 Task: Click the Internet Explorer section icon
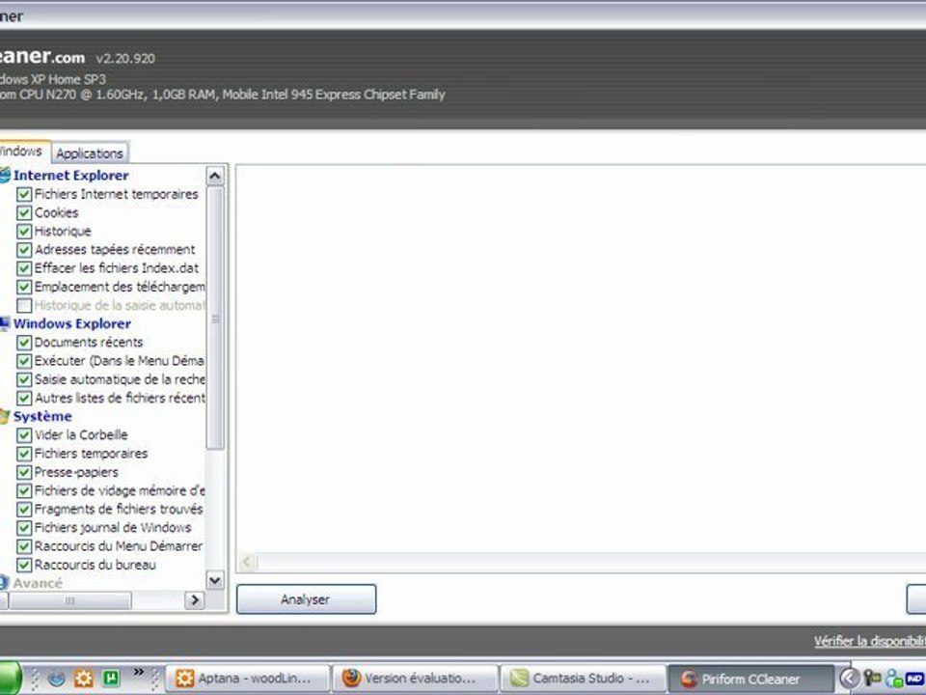pos(5,175)
